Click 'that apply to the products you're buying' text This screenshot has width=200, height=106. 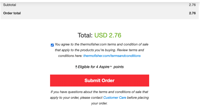click(85, 50)
